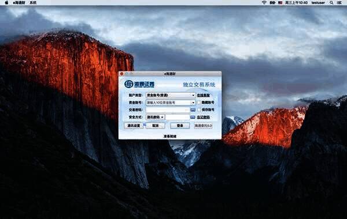Viewport: 347px width, 219px height.
Task: Click the 登录 login button
Action: click(180, 126)
